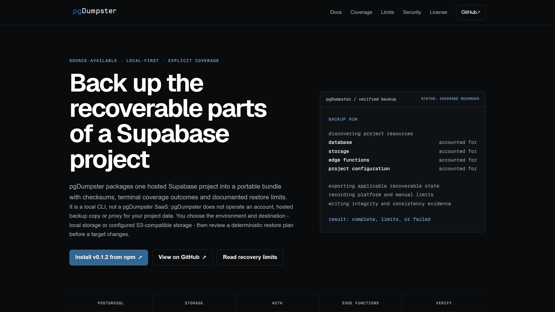Click the GitHub button in header
This screenshot has height=312, width=555.
(471, 12)
